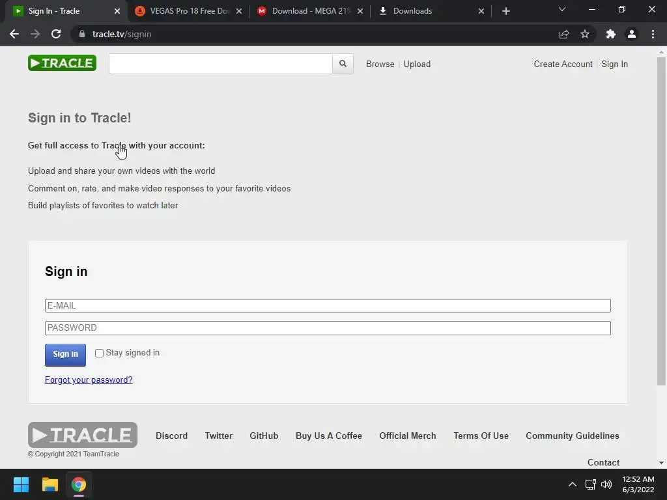Image resolution: width=667 pixels, height=500 pixels.
Task: Click the Tracle logo in header
Action: click(x=62, y=63)
